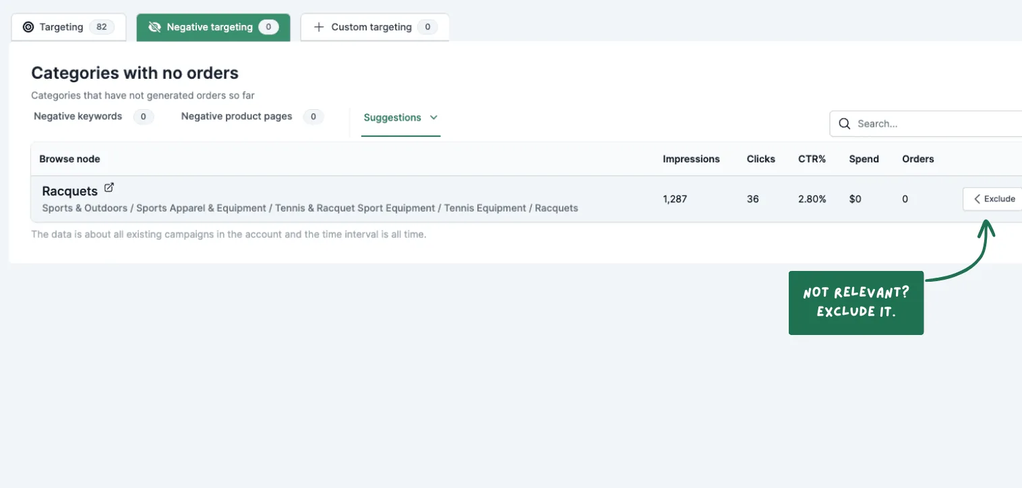Screen dimensions: 1022x488
Task: Click the plus icon on Custom targeting
Action: (320, 27)
